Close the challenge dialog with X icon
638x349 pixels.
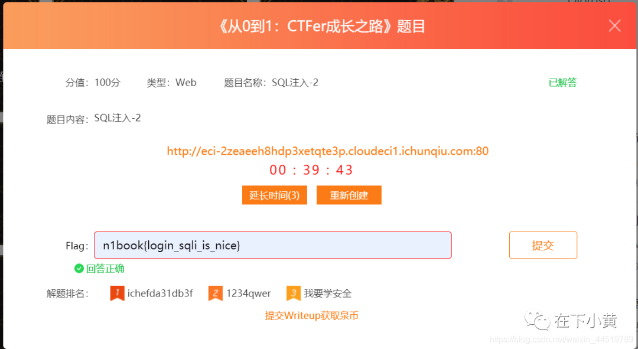614,25
